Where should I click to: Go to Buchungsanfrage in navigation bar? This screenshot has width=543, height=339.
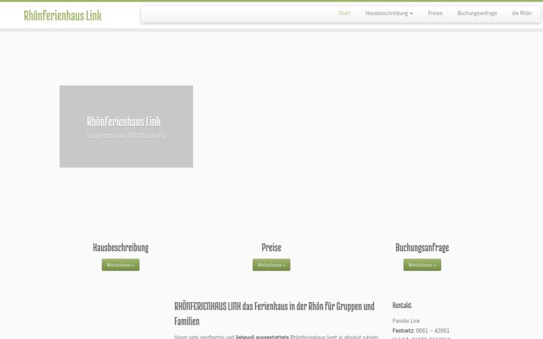(477, 13)
